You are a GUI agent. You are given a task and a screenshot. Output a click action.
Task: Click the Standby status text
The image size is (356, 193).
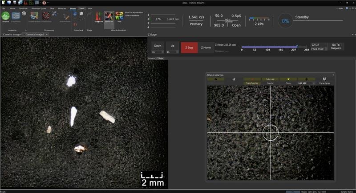point(302,17)
